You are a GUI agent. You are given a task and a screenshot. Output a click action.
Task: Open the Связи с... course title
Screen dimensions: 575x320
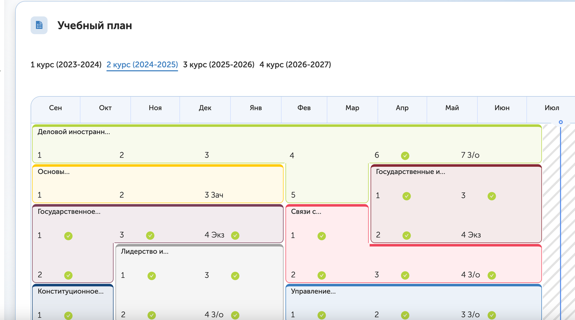tap(306, 211)
